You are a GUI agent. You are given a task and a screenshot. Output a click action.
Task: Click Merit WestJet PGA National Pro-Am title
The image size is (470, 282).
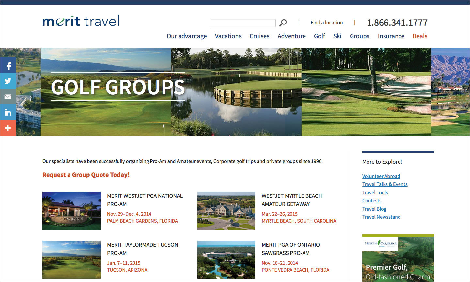pos(145,200)
